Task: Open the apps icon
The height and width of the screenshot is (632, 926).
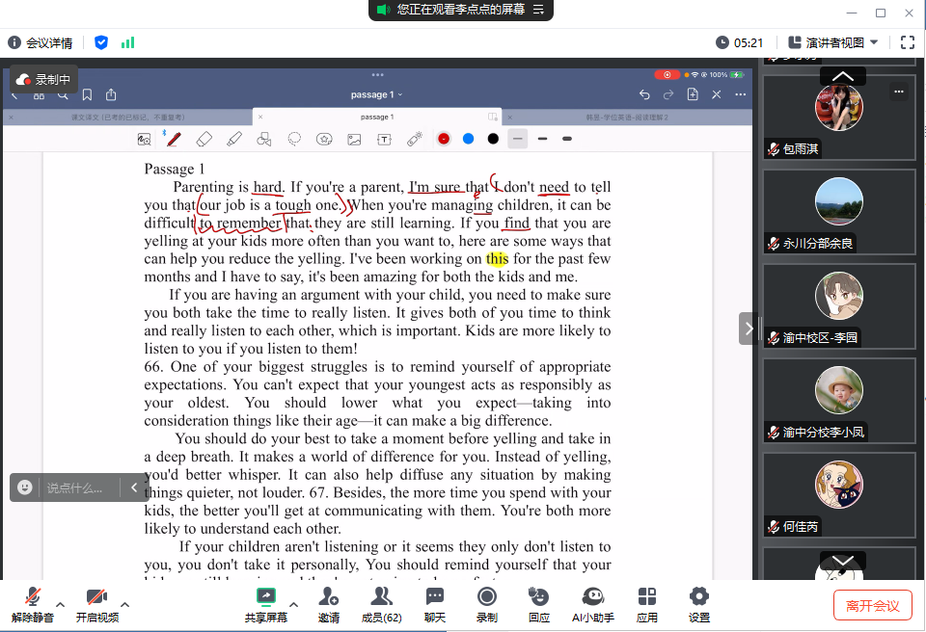Action: click(647, 604)
